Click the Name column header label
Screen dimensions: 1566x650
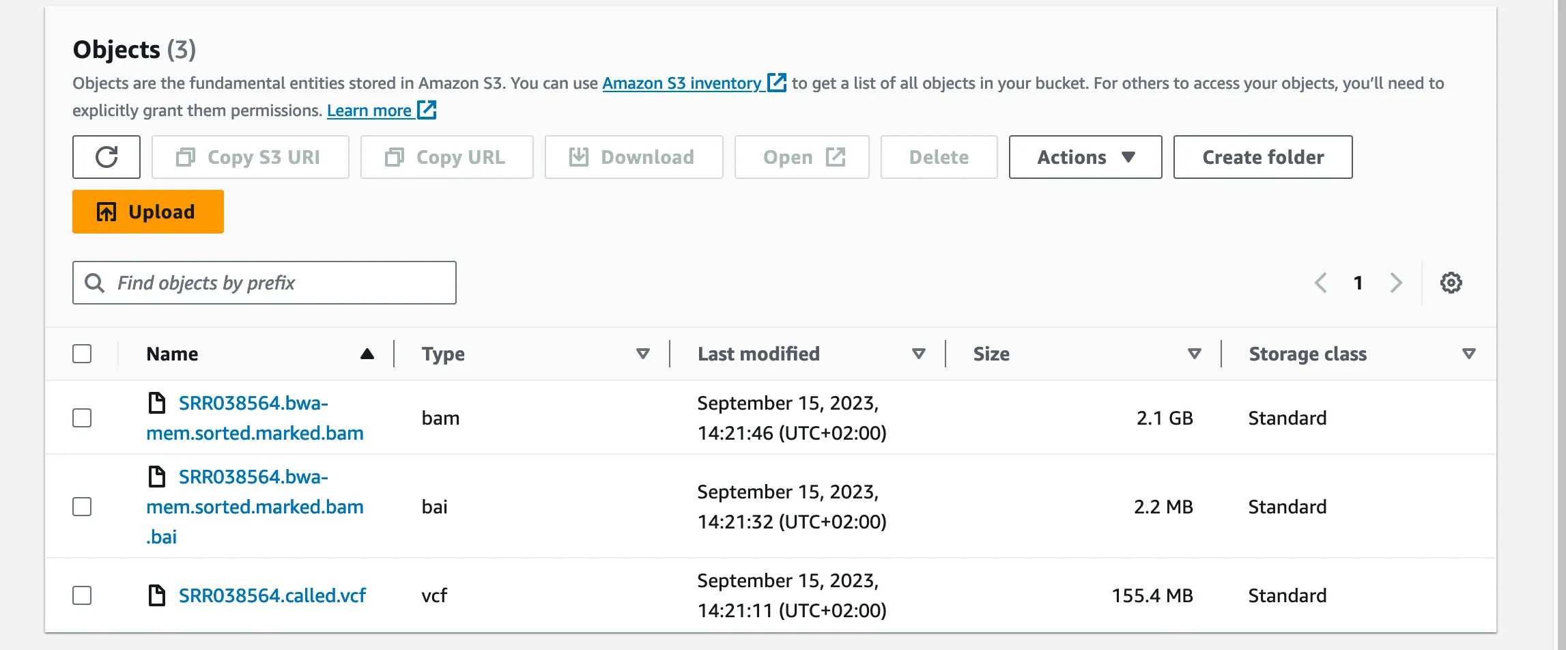tap(172, 354)
